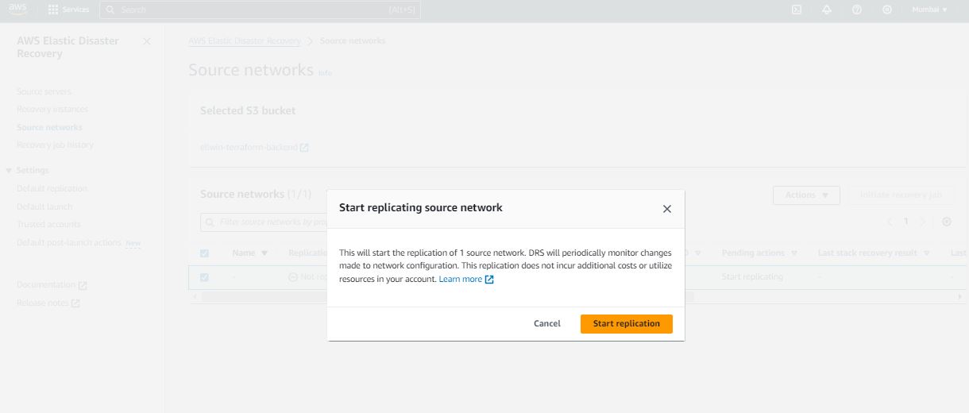Open Default replication settings page
This screenshot has width=969, height=413.
point(52,189)
